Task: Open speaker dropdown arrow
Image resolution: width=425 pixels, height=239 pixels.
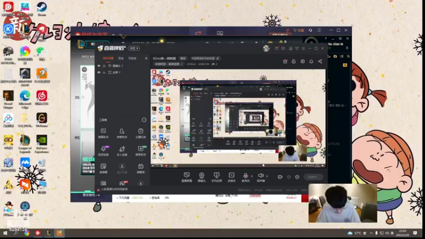Action: pos(267,176)
